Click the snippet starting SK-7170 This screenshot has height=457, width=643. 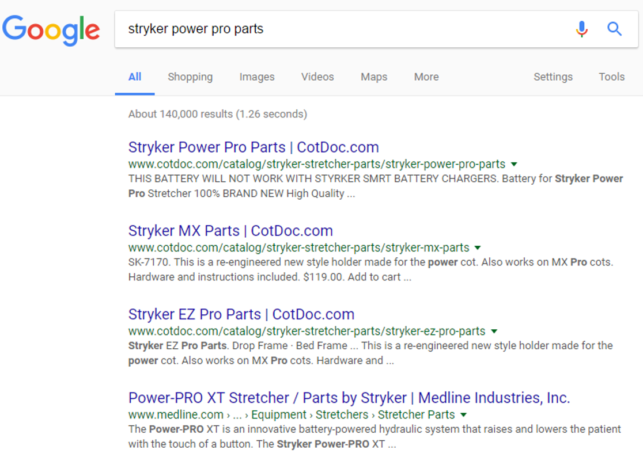(370, 270)
